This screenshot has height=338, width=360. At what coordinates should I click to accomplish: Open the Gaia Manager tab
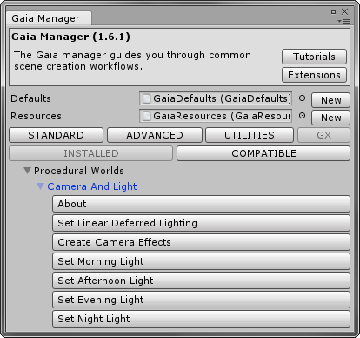coord(49,18)
